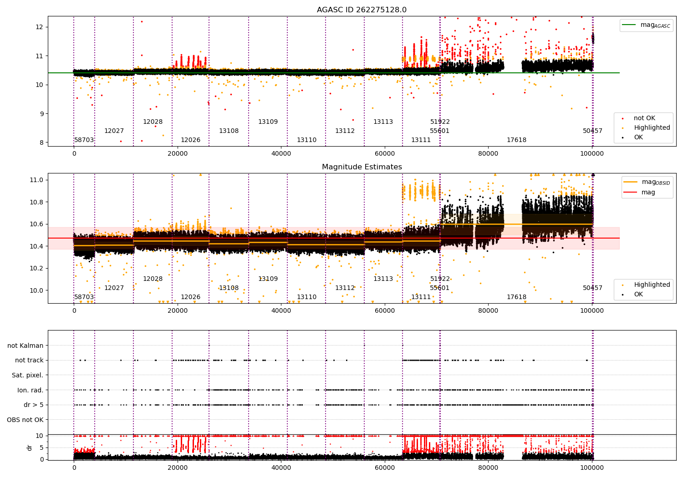
Task: Click the 'not Kalman' row label
Action: click(25, 346)
